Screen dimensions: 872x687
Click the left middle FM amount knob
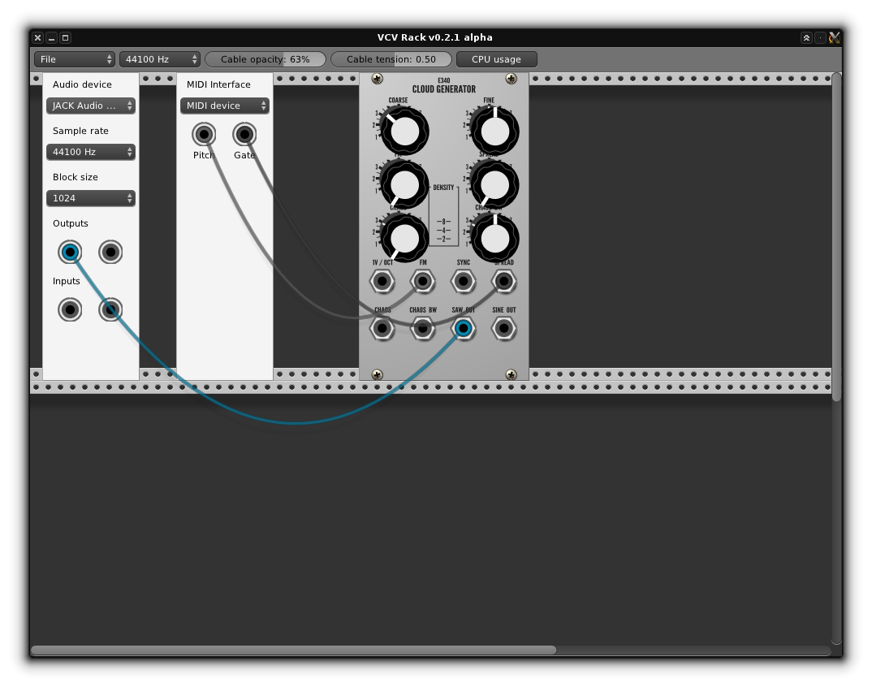[404, 185]
